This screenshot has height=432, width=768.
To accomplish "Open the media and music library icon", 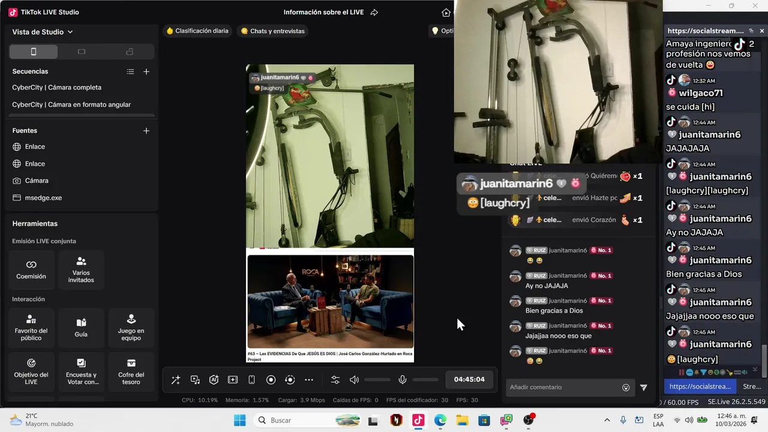I will pyautogui.click(x=195, y=380).
